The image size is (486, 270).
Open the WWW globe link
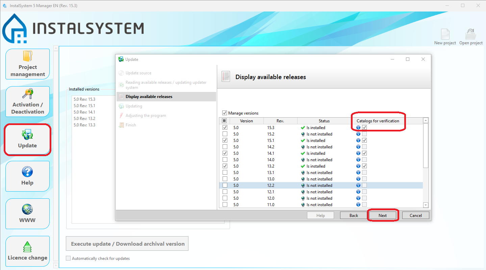click(27, 214)
